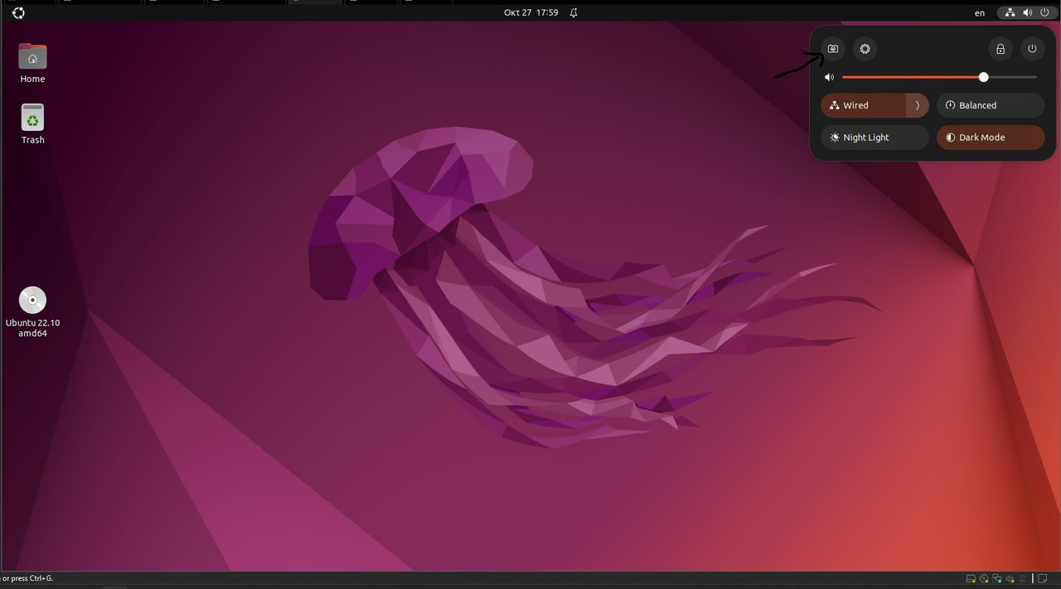Viewport: 1061px width, 589px height.
Task: Click the notification bell icon in top bar
Action: click(x=574, y=12)
